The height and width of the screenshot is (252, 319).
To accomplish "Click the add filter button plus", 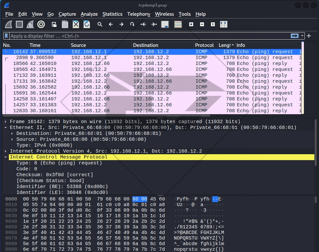I will pyautogui.click(x=309, y=36).
